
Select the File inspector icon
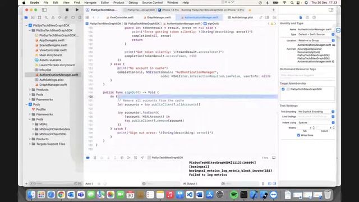tap(301, 17)
